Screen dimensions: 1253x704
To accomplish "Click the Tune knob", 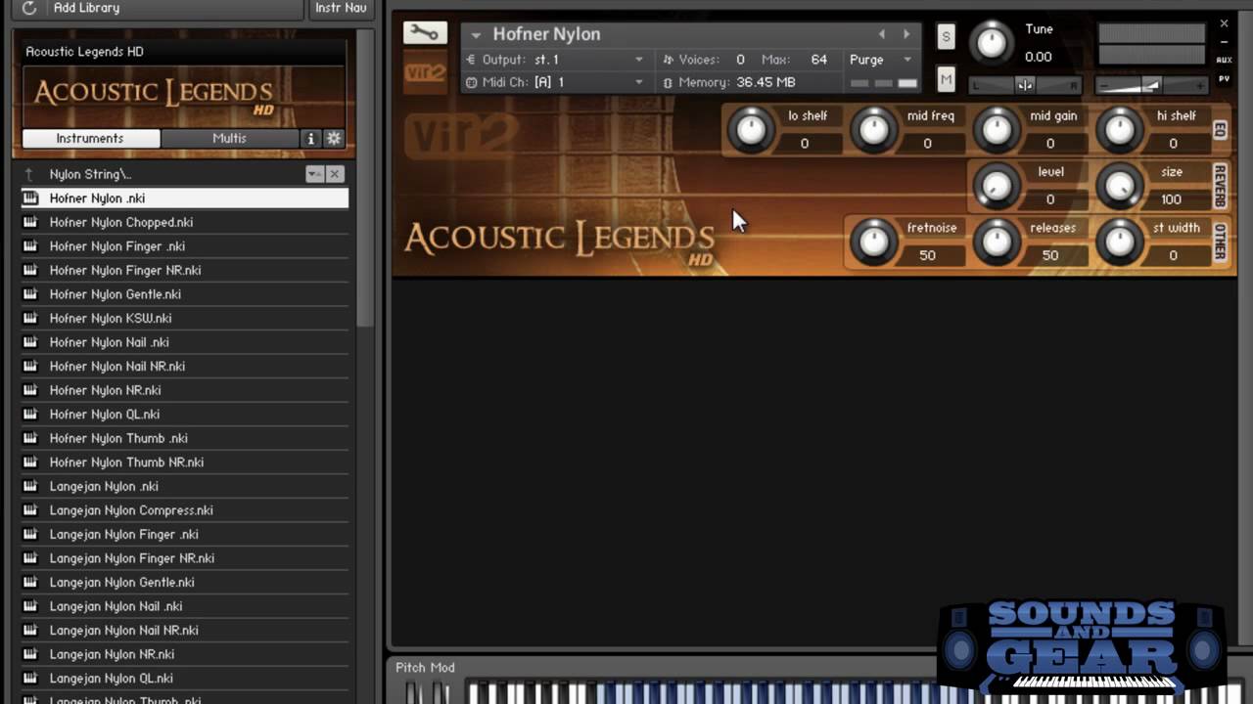I will click(x=992, y=43).
